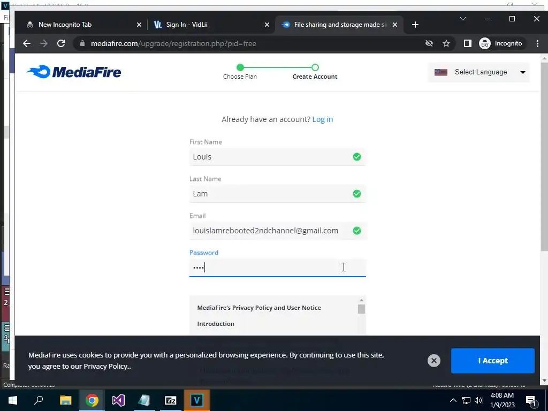
Task: Close the Sign In - VidLii tab
Action: (x=267, y=25)
